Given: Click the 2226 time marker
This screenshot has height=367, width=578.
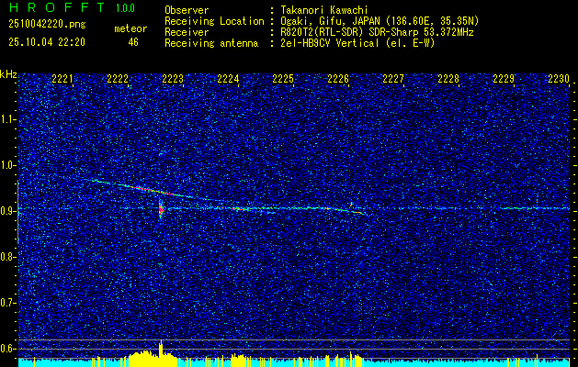Looking at the screenshot, I should point(338,79).
